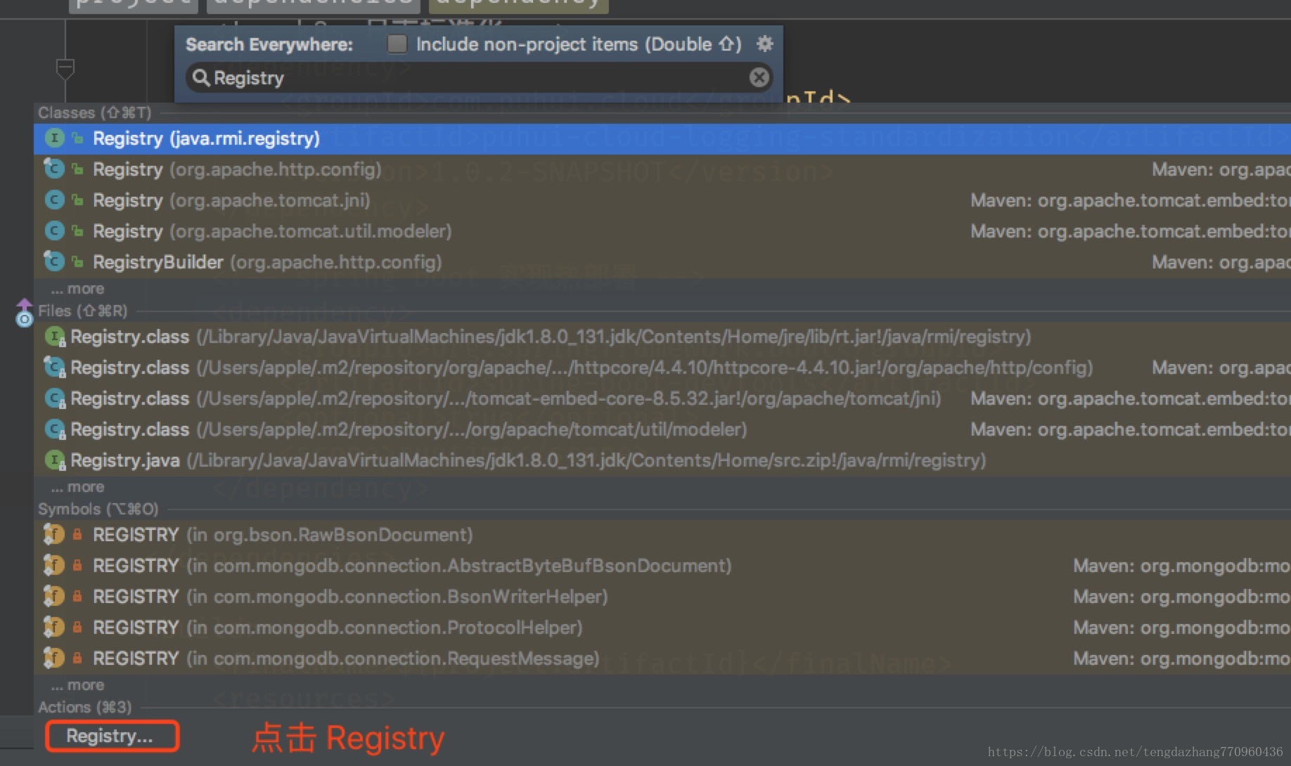The height and width of the screenshot is (766, 1291).
Task: Click lock icon on RawBsonDocument REGISTRY row
Action: click(x=77, y=535)
